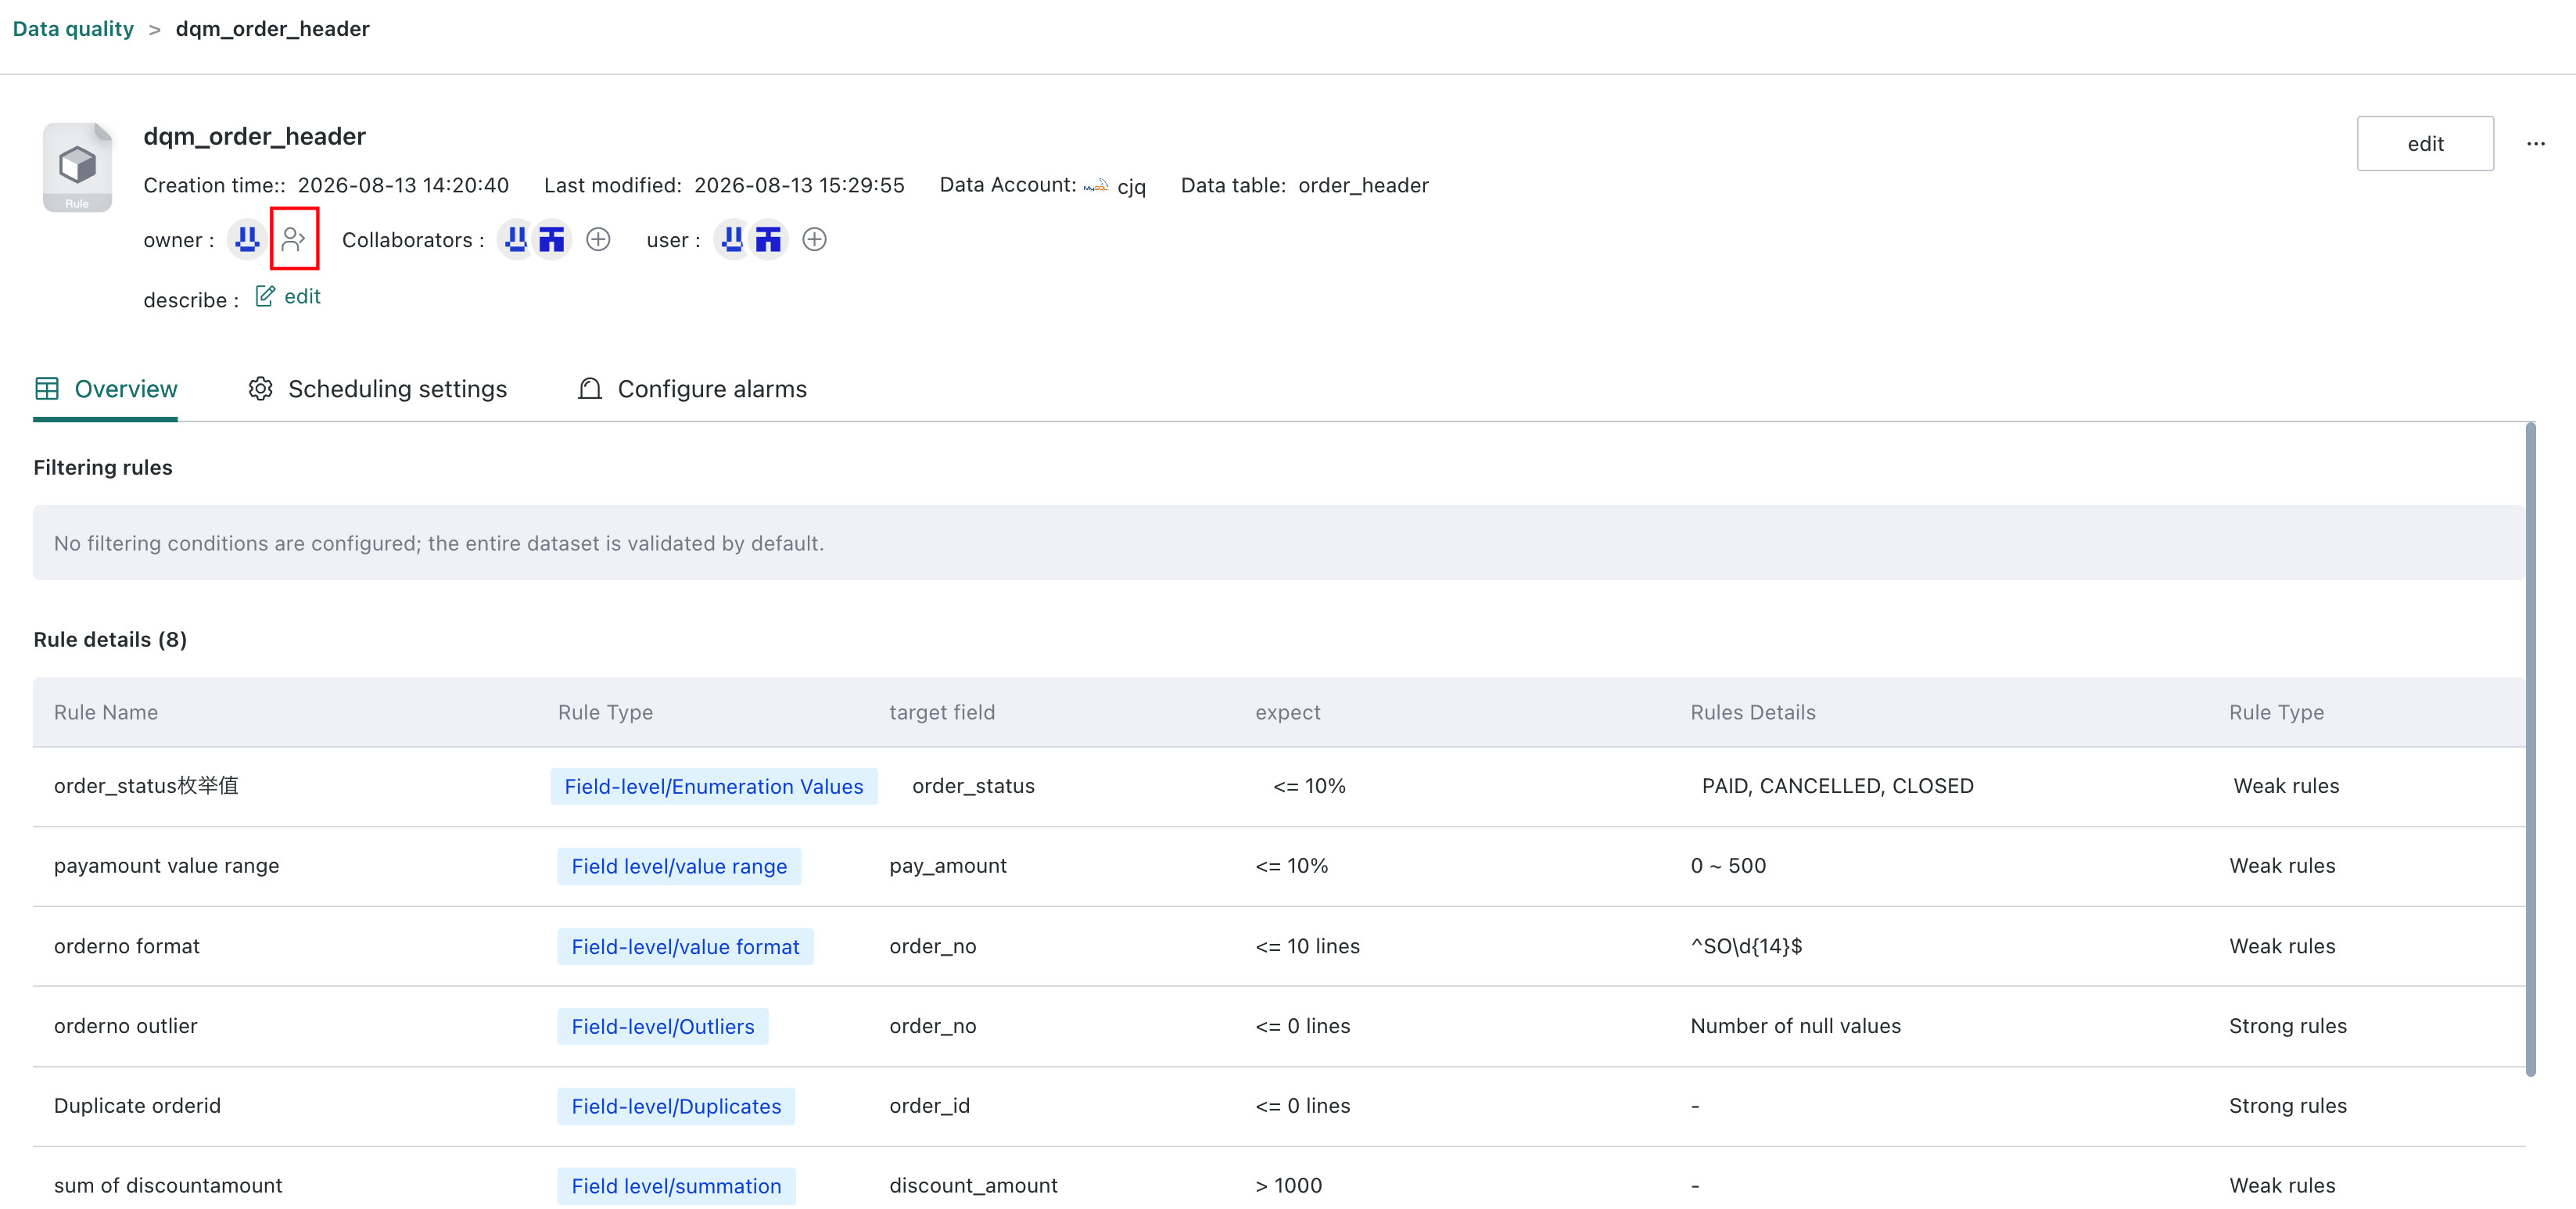This screenshot has height=1209, width=2576.
Task: Click the 0 ~ 500 details cell
Action: (1728, 866)
